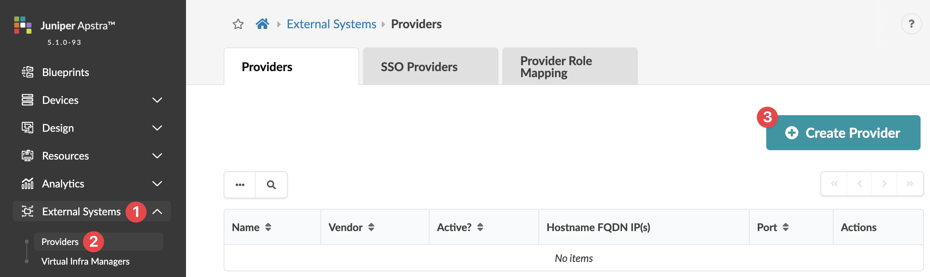Image resolution: width=930 pixels, height=277 pixels.
Task: Sort table by Vendor column
Action: pyautogui.click(x=371, y=227)
